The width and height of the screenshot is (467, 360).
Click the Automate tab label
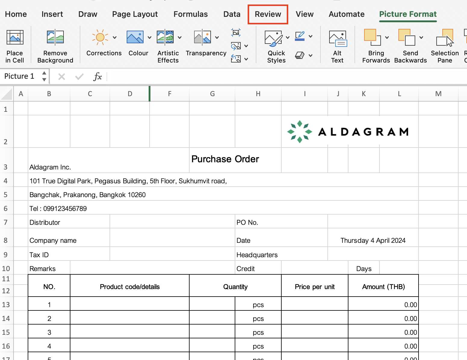tap(346, 14)
